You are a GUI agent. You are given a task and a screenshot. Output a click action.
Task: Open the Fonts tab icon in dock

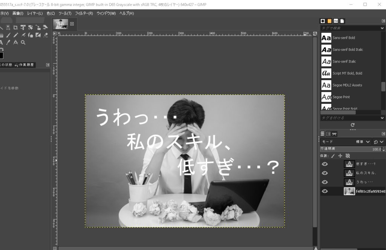[x=335, y=21]
